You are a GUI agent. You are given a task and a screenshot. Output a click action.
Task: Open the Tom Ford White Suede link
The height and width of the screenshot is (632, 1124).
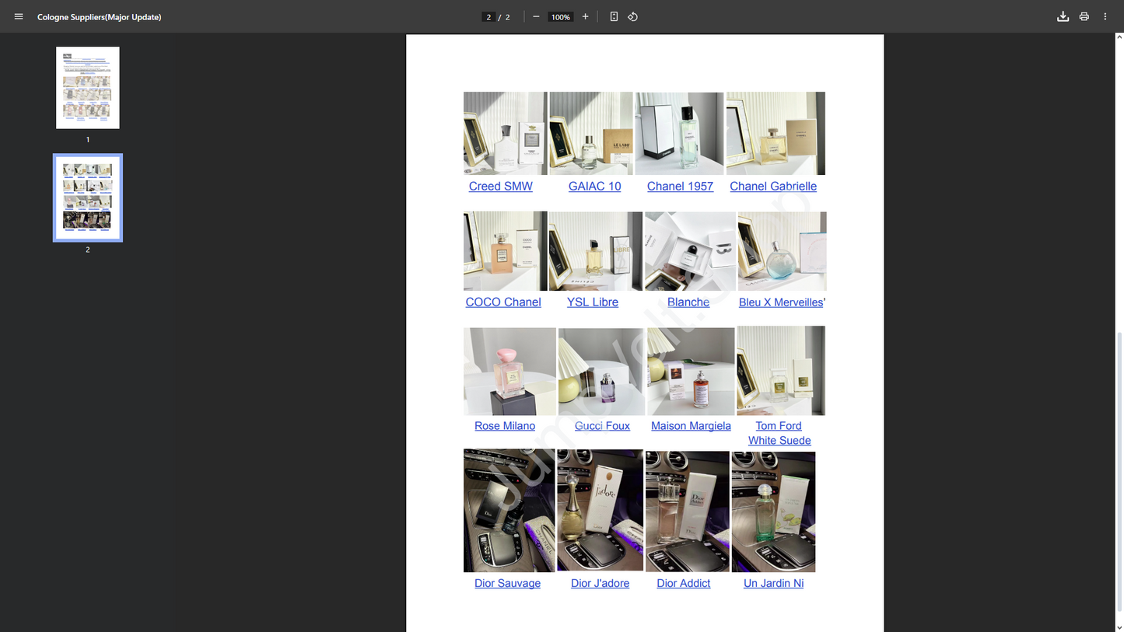click(779, 433)
